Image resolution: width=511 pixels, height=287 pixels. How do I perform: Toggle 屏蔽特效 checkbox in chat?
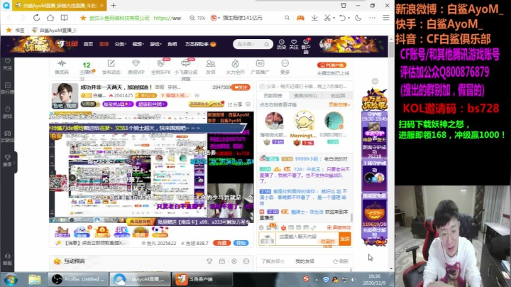pos(339,227)
